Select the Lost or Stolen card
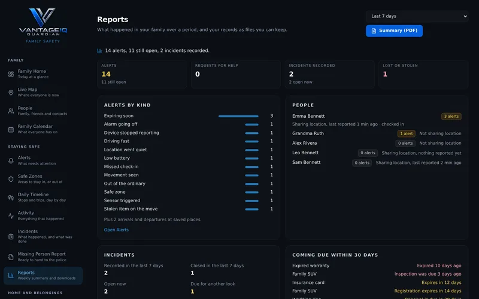Viewport: 479px width, 299px height. coord(423,74)
